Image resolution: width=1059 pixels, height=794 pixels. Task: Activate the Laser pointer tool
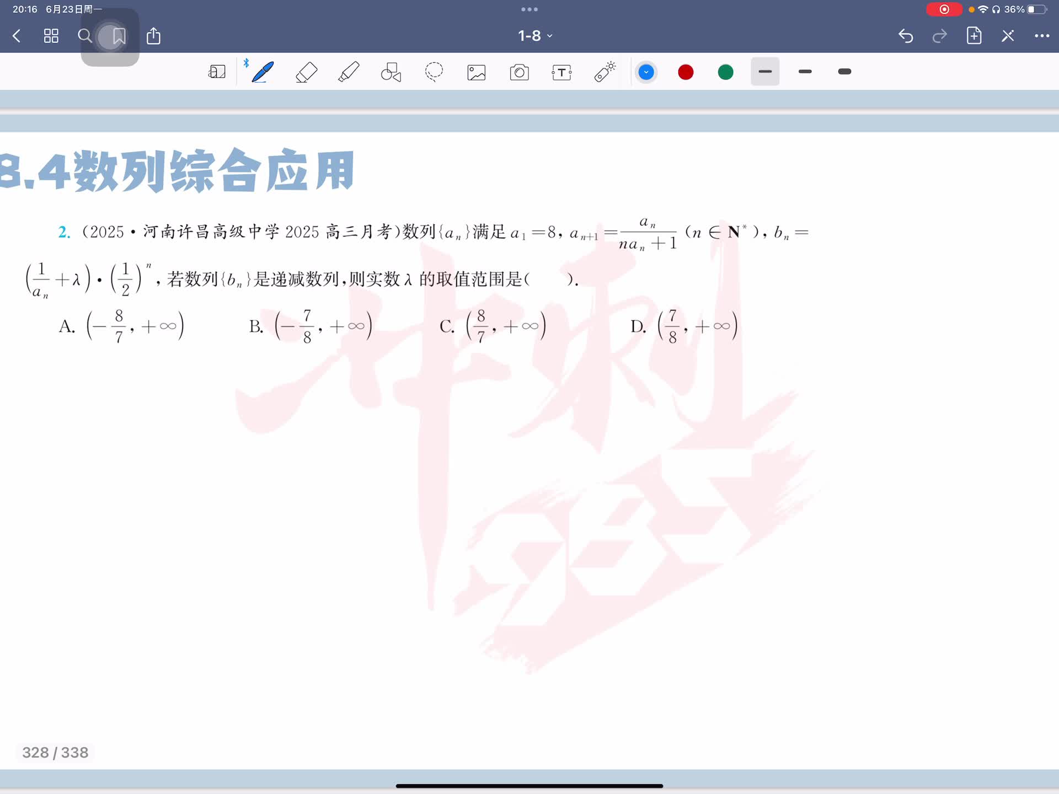pyautogui.click(x=605, y=72)
